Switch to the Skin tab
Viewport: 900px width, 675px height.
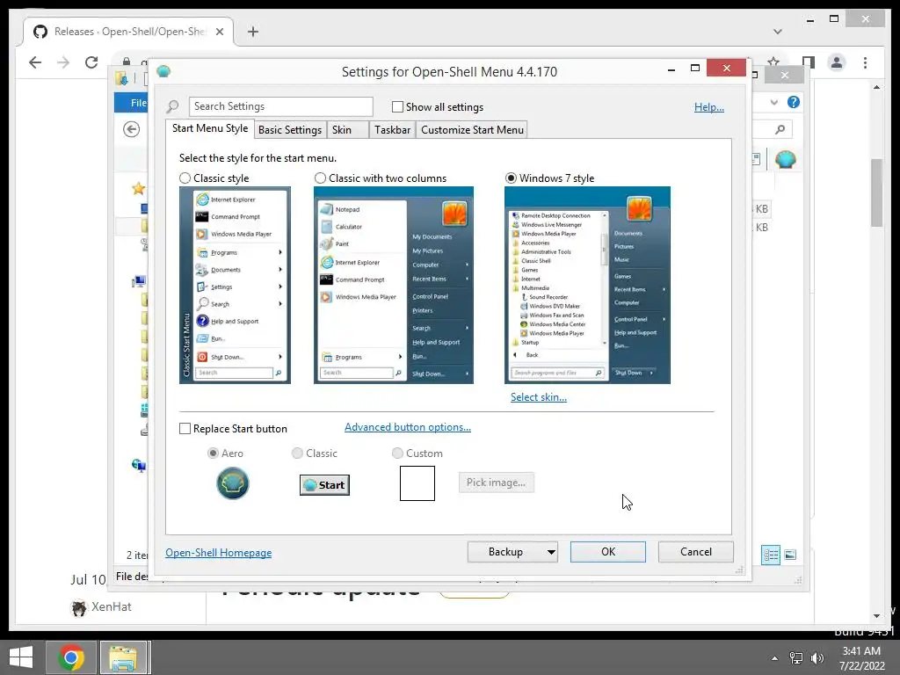[x=347, y=130]
